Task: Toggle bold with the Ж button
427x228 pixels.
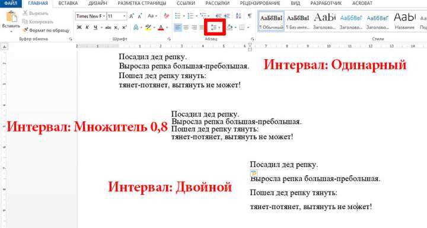Action: tap(79, 27)
